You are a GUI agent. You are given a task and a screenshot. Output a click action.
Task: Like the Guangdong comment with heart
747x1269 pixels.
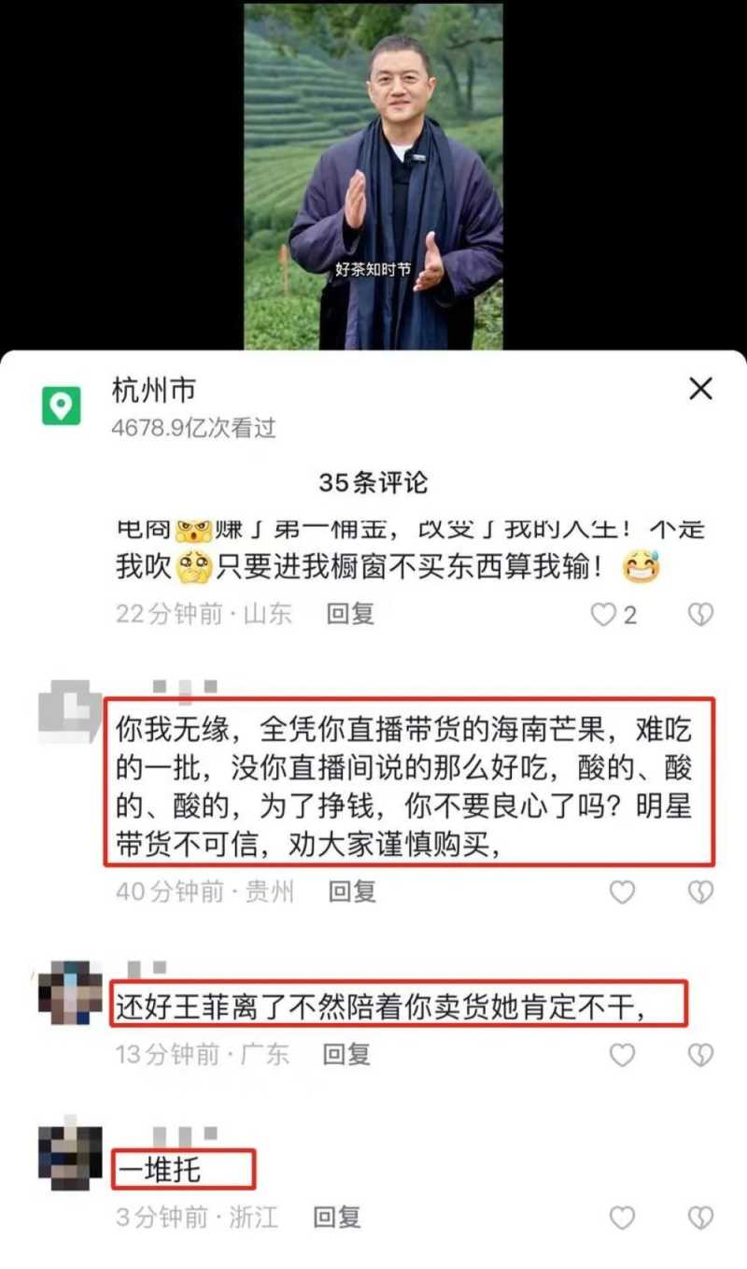[622, 1055]
